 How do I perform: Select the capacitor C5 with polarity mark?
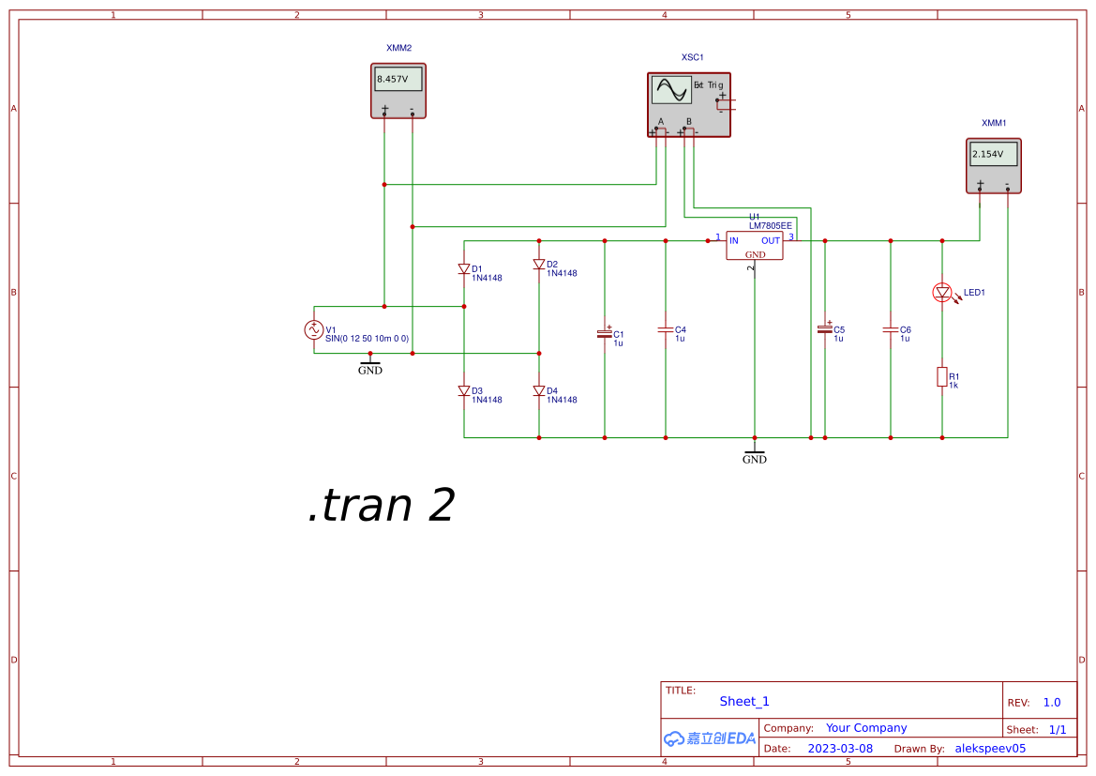tap(824, 329)
